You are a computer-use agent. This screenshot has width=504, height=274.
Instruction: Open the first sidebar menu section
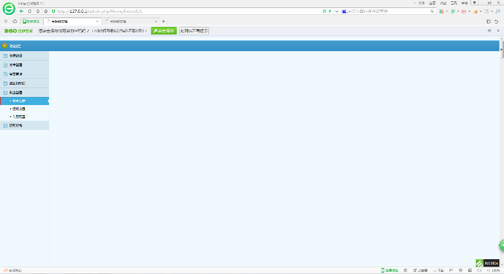tap(24, 56)
